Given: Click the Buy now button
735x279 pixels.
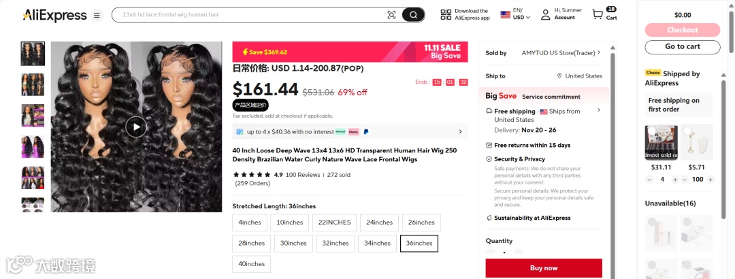Looking at the screenshot, I should coord(543,268).
